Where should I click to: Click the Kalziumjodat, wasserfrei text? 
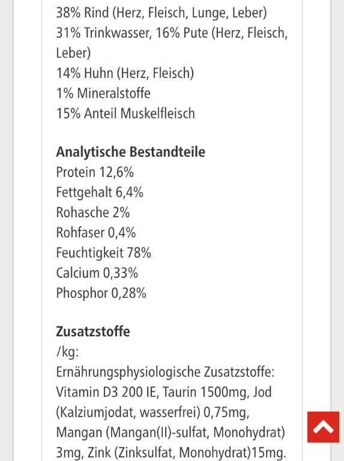point(128,412)
